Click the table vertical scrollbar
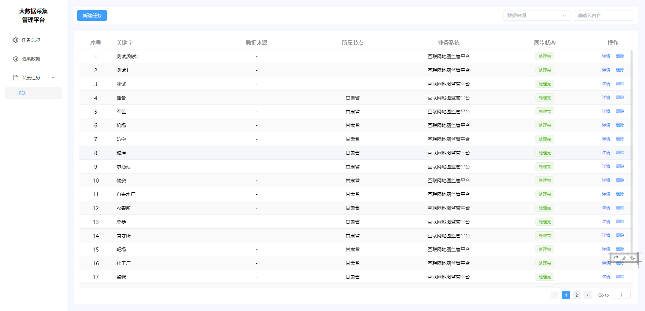 [632, 151]
